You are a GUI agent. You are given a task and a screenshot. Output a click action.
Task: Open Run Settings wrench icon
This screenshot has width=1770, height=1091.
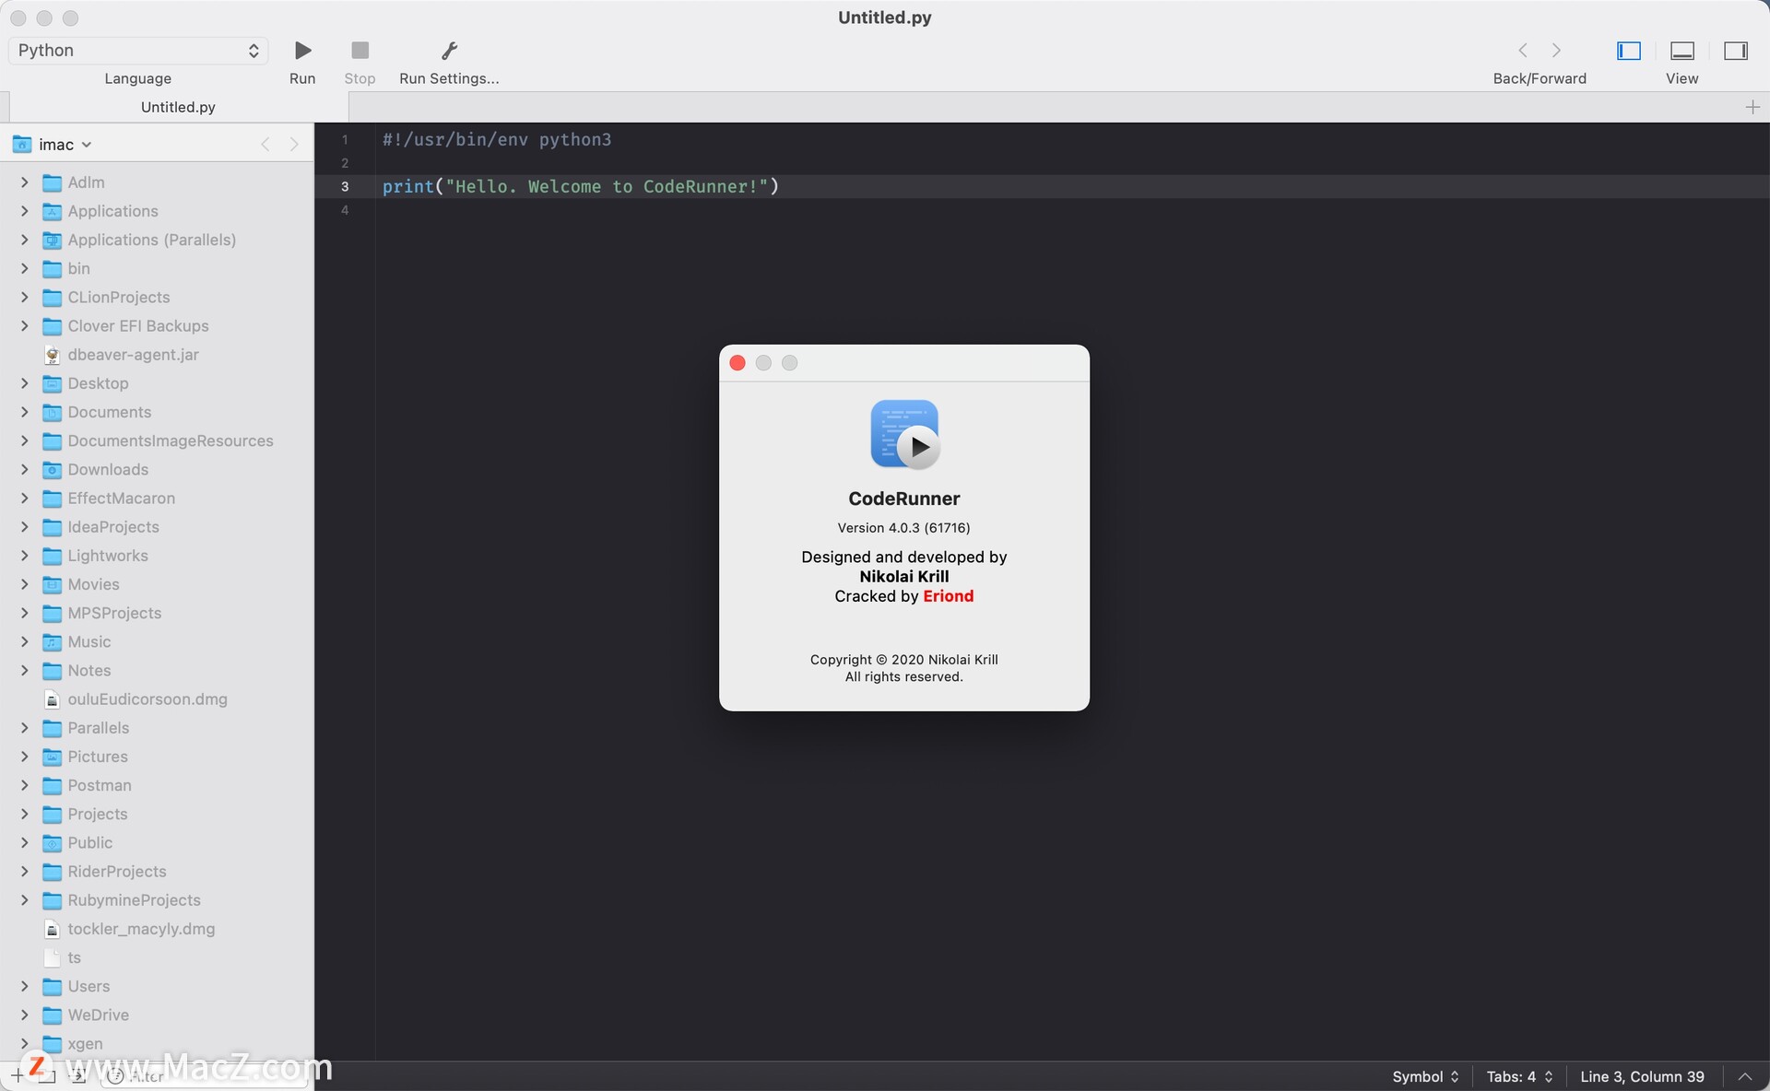pyautogui.click(x=449, y=51)
